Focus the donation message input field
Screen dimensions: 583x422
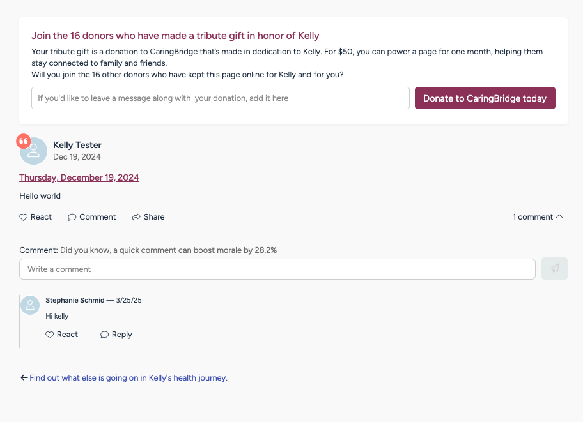pyautogui.click(x=221, y=98)
